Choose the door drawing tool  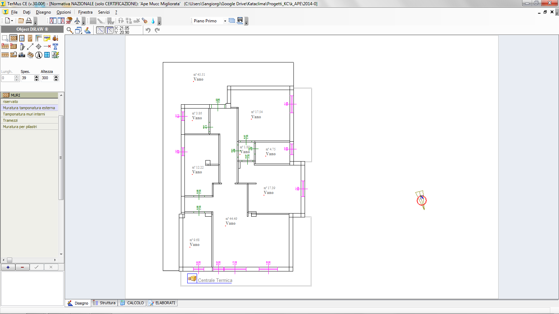click(30, 38)
